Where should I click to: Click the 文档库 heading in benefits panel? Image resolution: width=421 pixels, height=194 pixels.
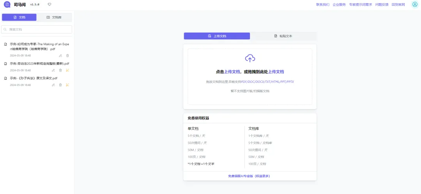[x=254, y=129]
